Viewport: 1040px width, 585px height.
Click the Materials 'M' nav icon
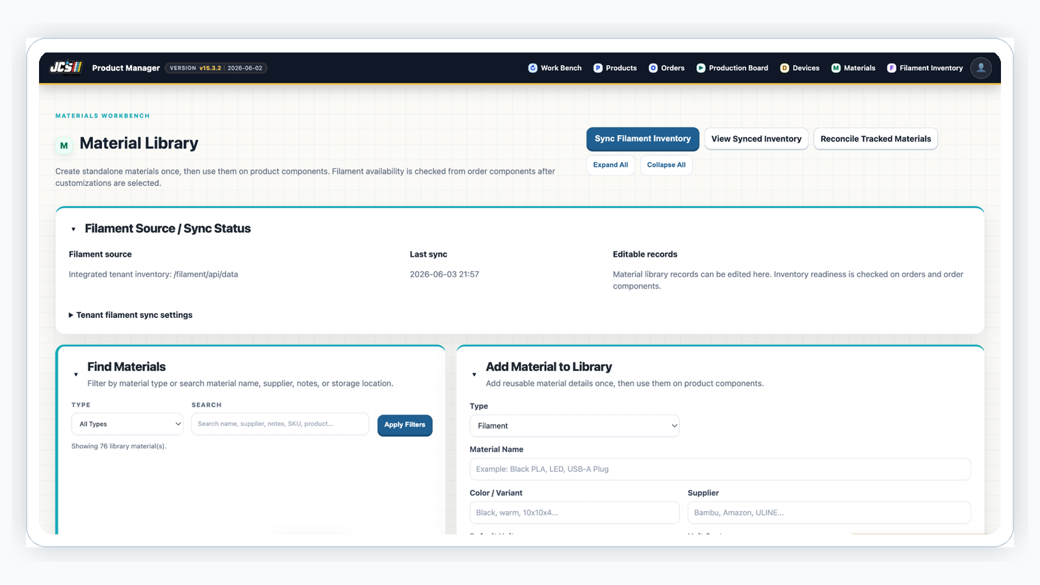(836, 68)
